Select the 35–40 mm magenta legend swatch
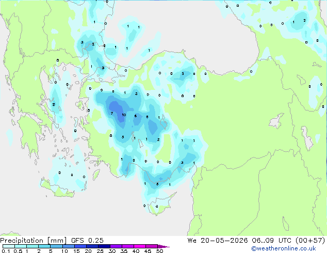 [127, 246]
